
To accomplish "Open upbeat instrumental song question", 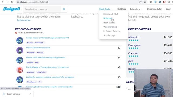I will click(49, 87).
